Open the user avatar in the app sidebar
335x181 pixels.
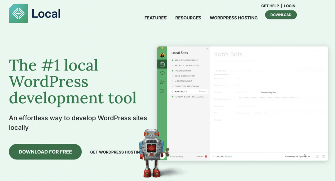(x=162, y=55)
